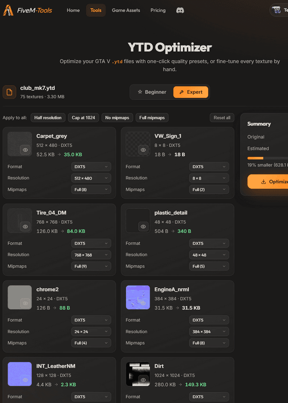Go to Home in navigation
This screenshot has height=403, width=288.
click(73, 10)
